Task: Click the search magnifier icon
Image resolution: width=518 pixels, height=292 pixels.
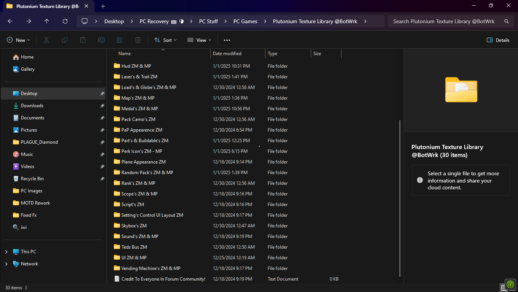Action: [507, 21]
